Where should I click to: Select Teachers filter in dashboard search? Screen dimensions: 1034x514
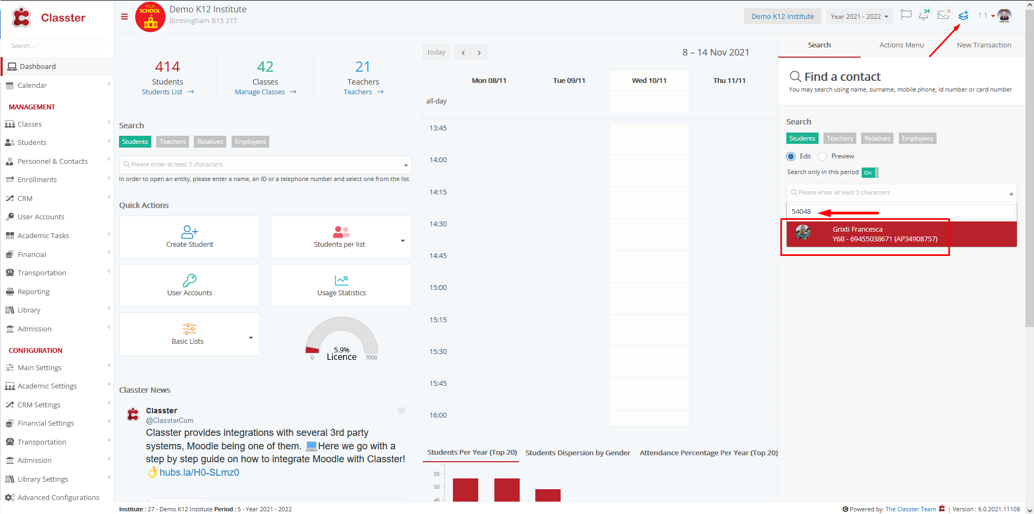point(172,142)
